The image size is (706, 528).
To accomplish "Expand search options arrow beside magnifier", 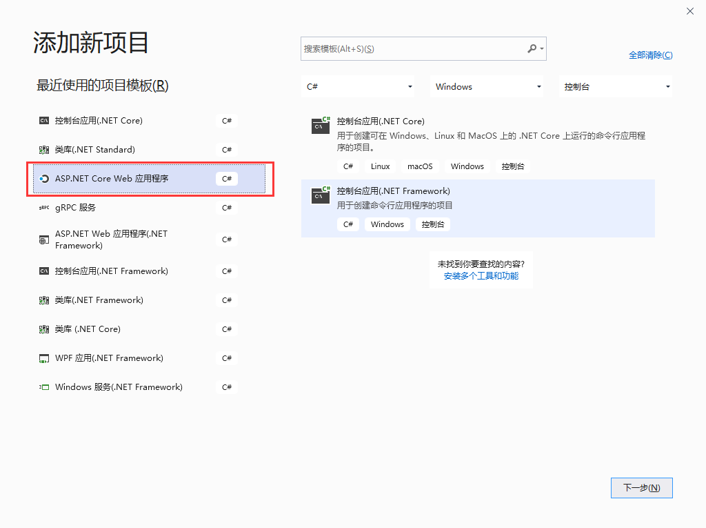I will (542, 48).
